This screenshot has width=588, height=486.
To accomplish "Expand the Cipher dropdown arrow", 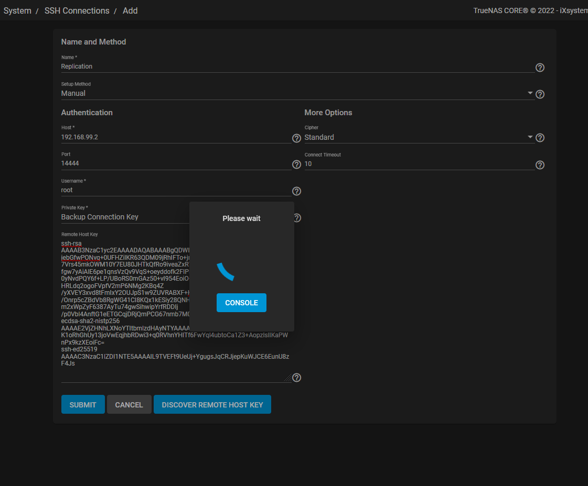I will coord(530,137).
